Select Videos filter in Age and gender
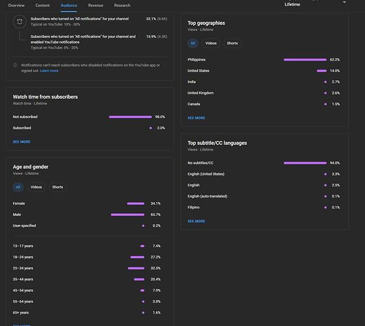The image size is (365, 326). pyautogui.click(x=36, y=187)
